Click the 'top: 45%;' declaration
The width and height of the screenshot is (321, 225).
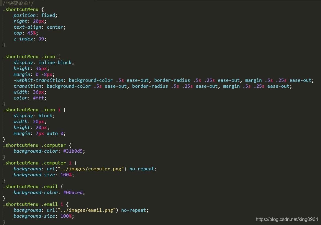(x=26, y=33)
